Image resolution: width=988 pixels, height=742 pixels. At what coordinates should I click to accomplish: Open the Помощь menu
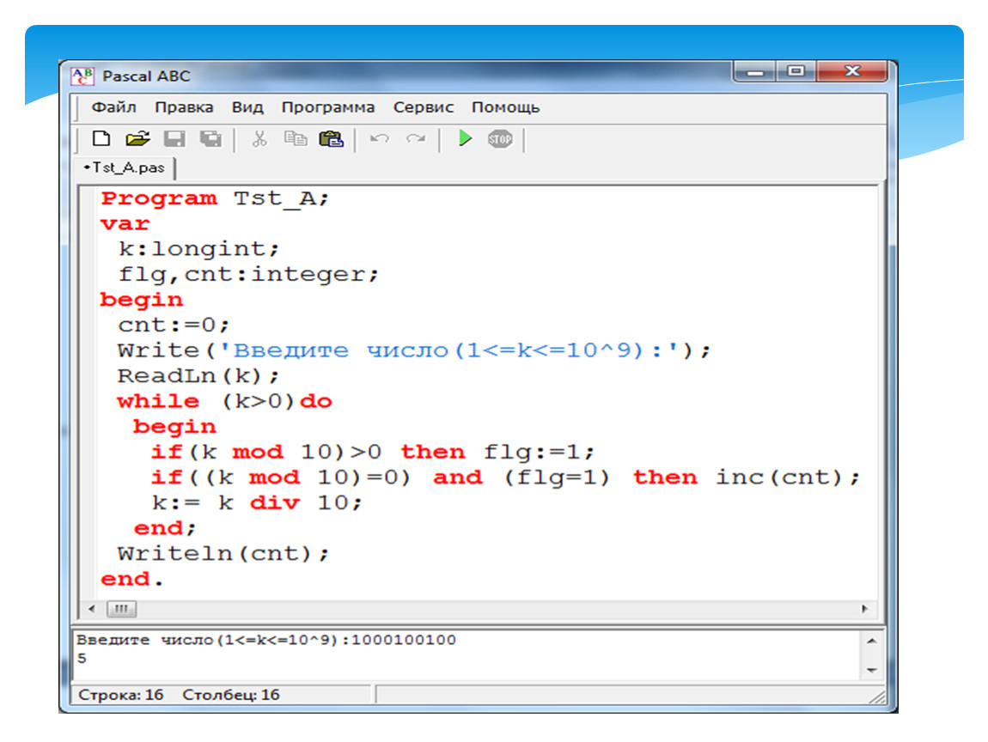coord(506,107)
